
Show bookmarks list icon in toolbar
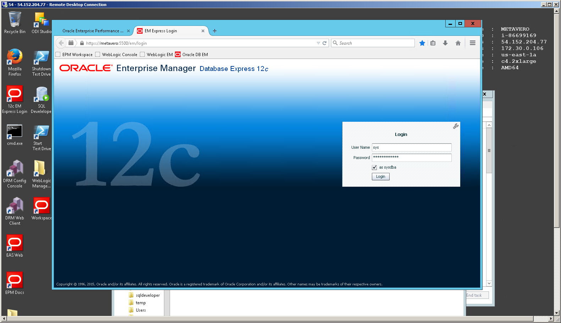click(433, 43)
